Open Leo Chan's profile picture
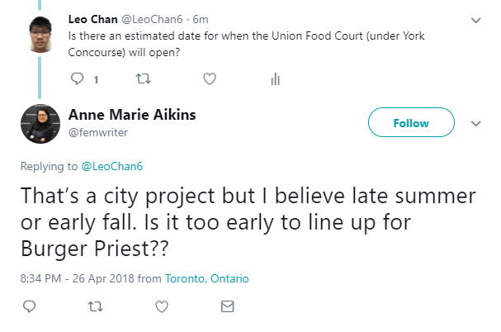The height and width of the screenshot is (332, 501). [40, 35]
